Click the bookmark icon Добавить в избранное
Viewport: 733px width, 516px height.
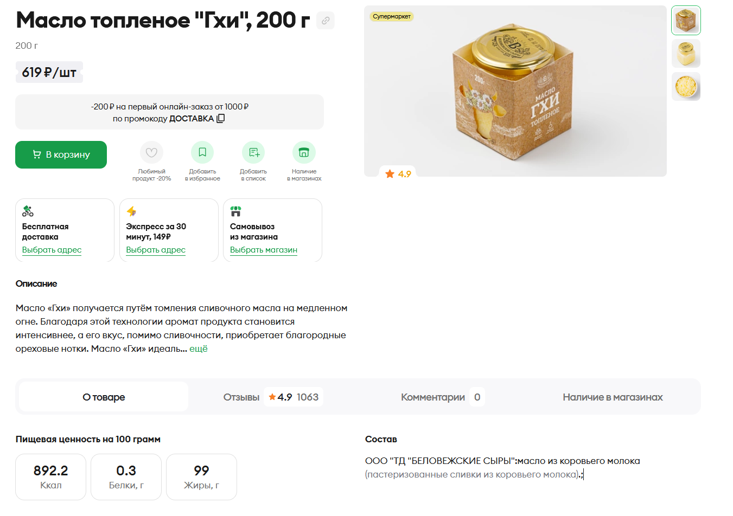(x=202, y=152)
